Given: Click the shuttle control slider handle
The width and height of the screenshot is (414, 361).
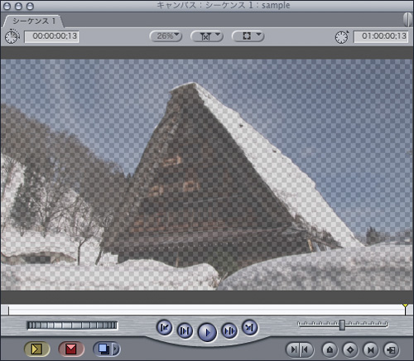Looking at the screenshot, I should click(x=342, y=325).
